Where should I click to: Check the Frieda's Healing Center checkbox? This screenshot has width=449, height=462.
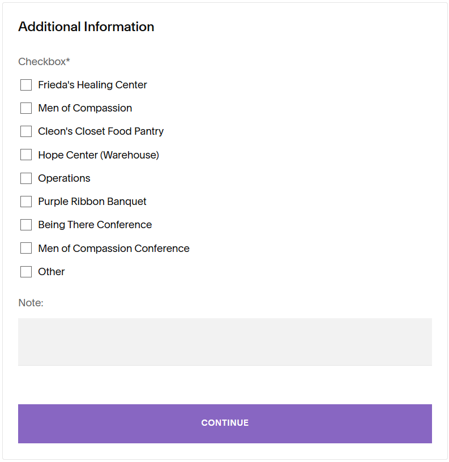click(26, 85)
